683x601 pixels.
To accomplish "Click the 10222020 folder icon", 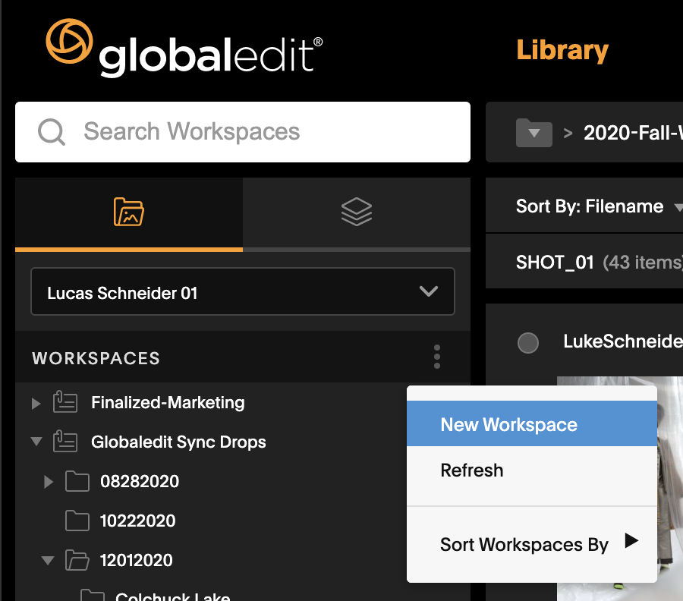I will [x=77, y=521].
